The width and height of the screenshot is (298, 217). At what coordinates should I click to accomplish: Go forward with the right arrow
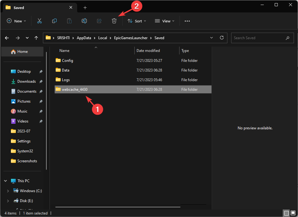[x=18, y=38]
